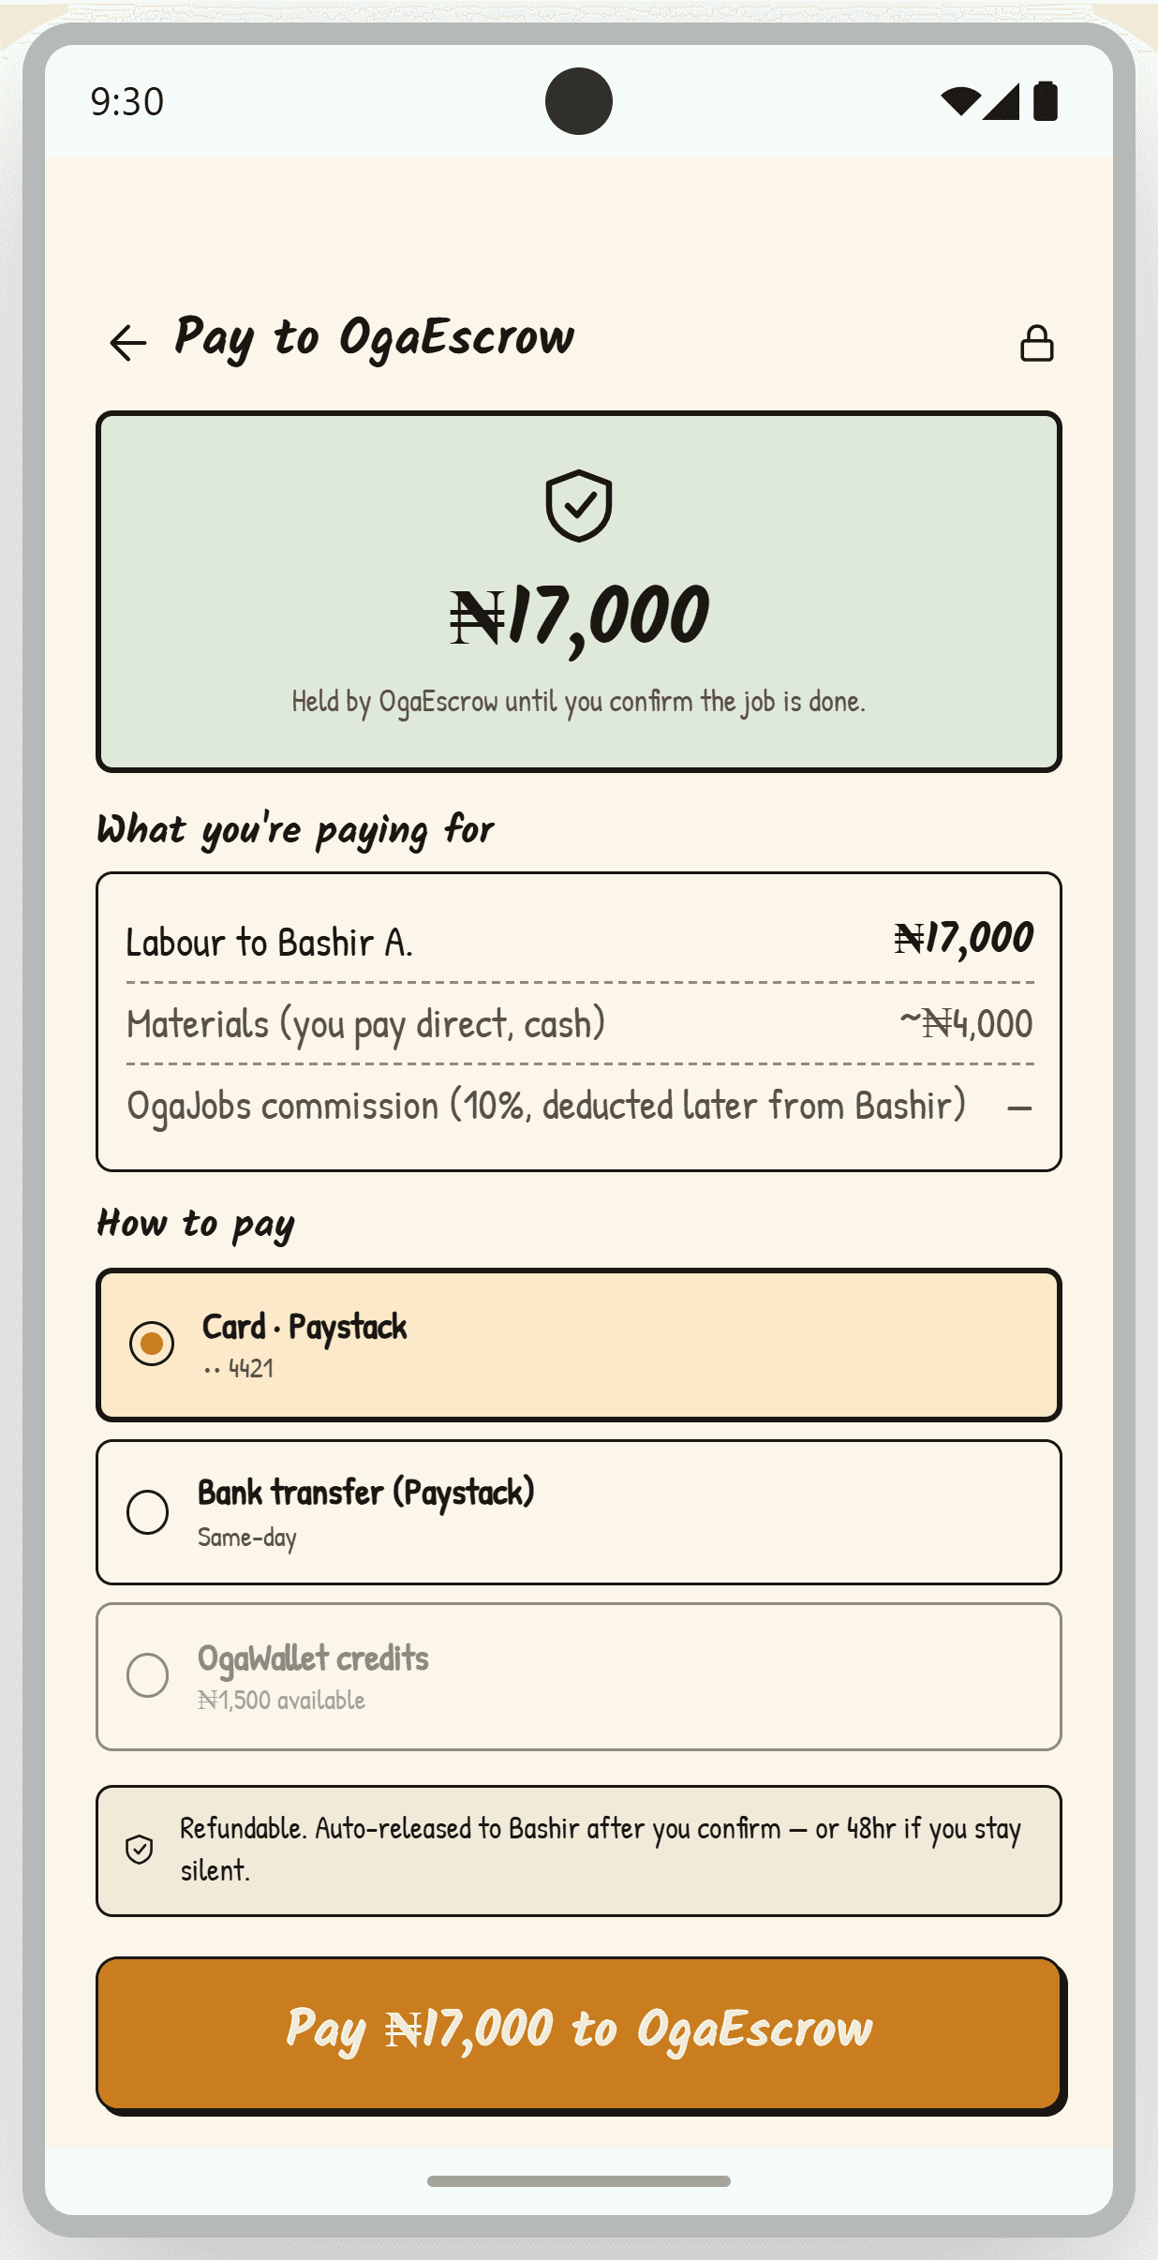Tap the cellular signal icon
The width and height of the screenshot is (1158, 2260).
click(1002, 101)
